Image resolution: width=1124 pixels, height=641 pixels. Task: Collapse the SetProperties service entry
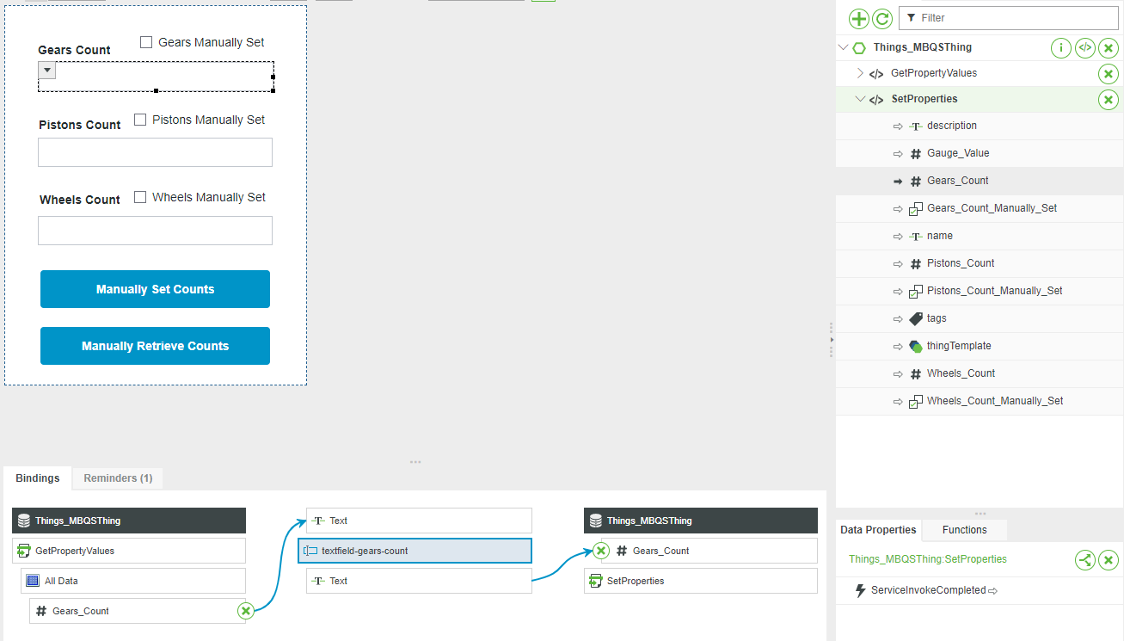[861, 99]
